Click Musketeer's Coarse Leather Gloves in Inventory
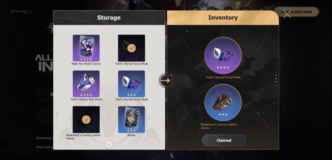The width and height of the screenshot is (332, 160). click(x=223, y=102)
